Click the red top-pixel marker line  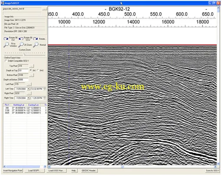(132, 45)
